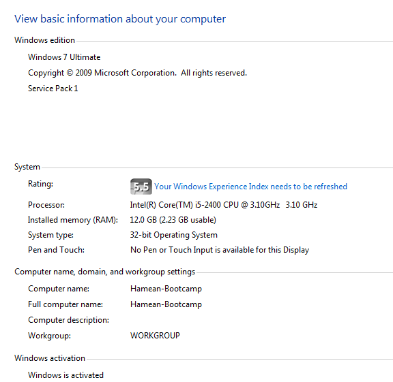Select 'Computer name, domain, and workgroup settings' header
Screen dimensions: 393x382
coord(105,272)
